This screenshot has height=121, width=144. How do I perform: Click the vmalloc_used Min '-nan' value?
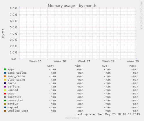[80, 111]
